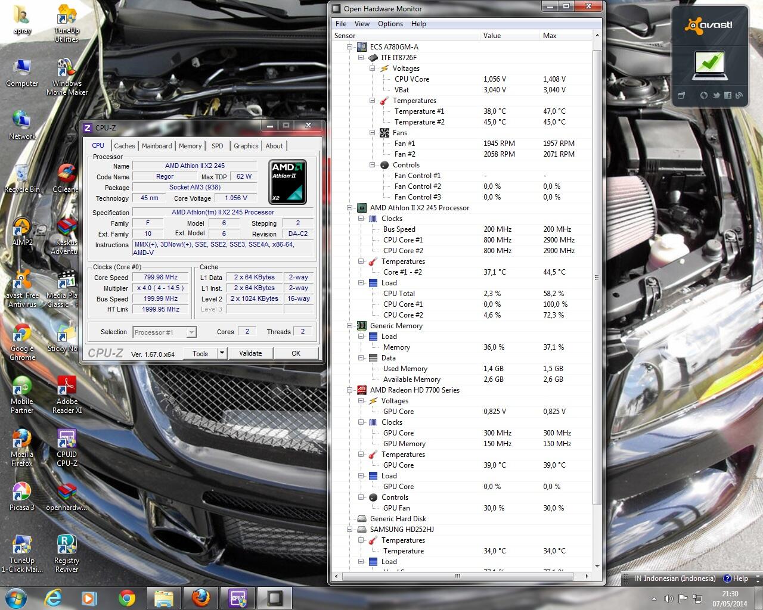Image resolution: width=763 pixels, height=610 pixels.
Task: Switch to Firefox taskbar button
Action: [x=200, y=597]
